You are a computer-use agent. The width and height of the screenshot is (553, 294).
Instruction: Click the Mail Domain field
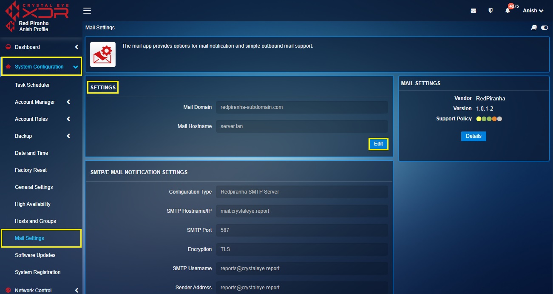[302, 107]
